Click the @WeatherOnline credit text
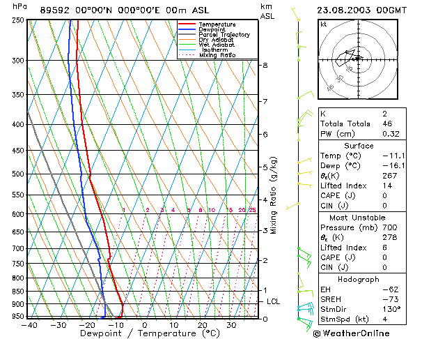Screen dimensions: 438x339 pyautogui.click(x=352, y=333)
